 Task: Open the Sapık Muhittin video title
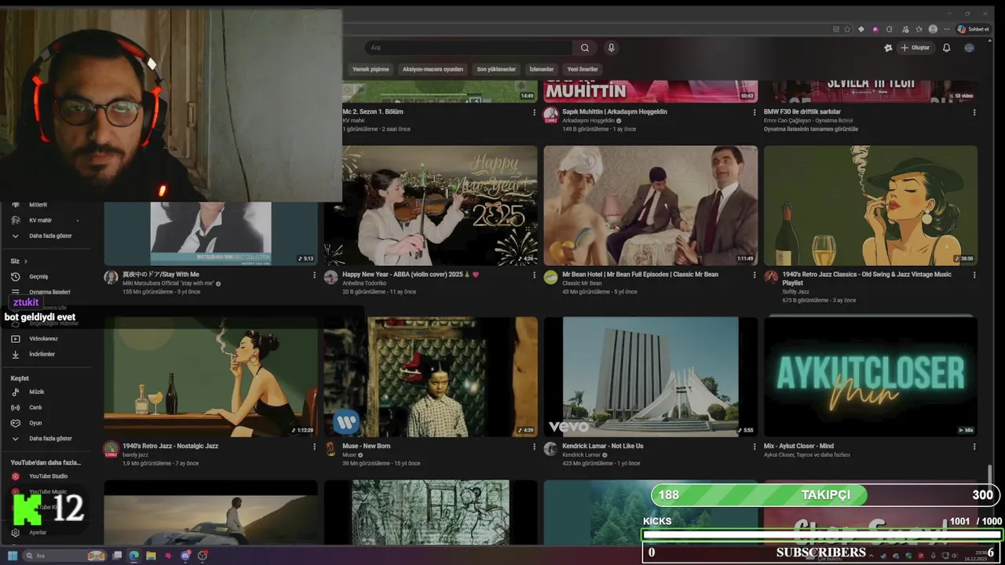615,111
